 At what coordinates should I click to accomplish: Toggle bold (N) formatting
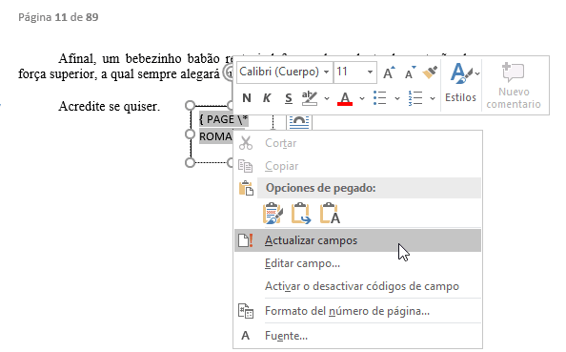point(247,98)
